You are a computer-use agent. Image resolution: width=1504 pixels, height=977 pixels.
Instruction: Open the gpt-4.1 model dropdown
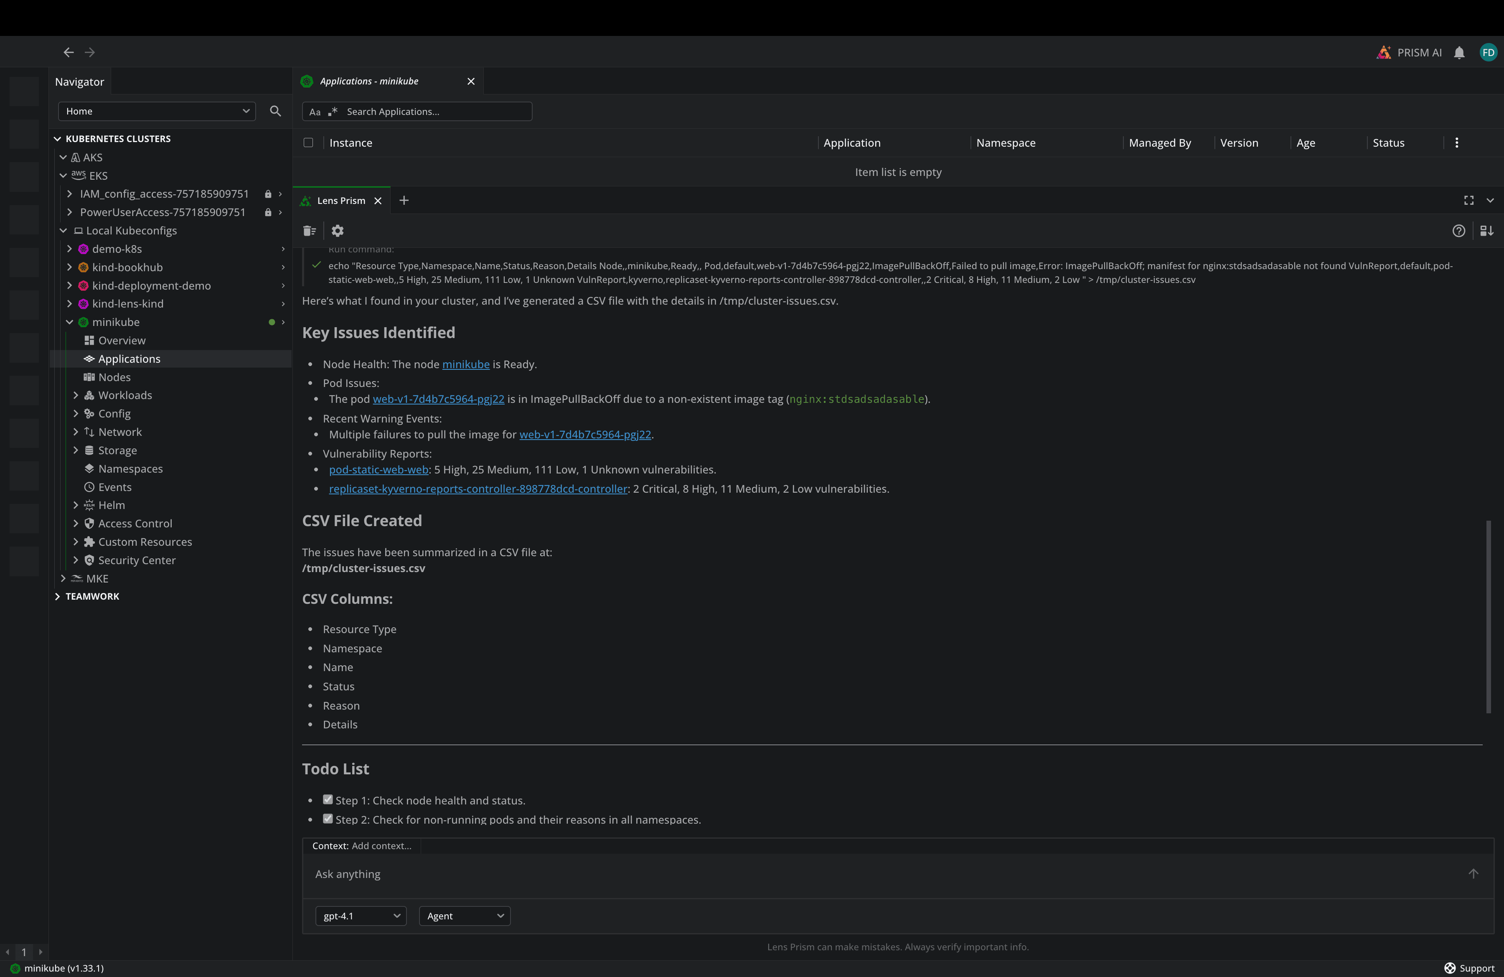tap(361, 916)
